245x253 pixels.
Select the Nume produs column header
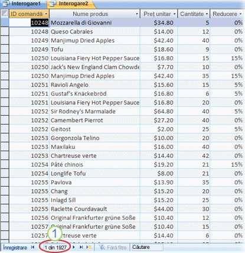[x=94, y=14]
